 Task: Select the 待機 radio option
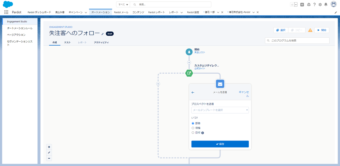pyautogui.click(x=193, y=128)
